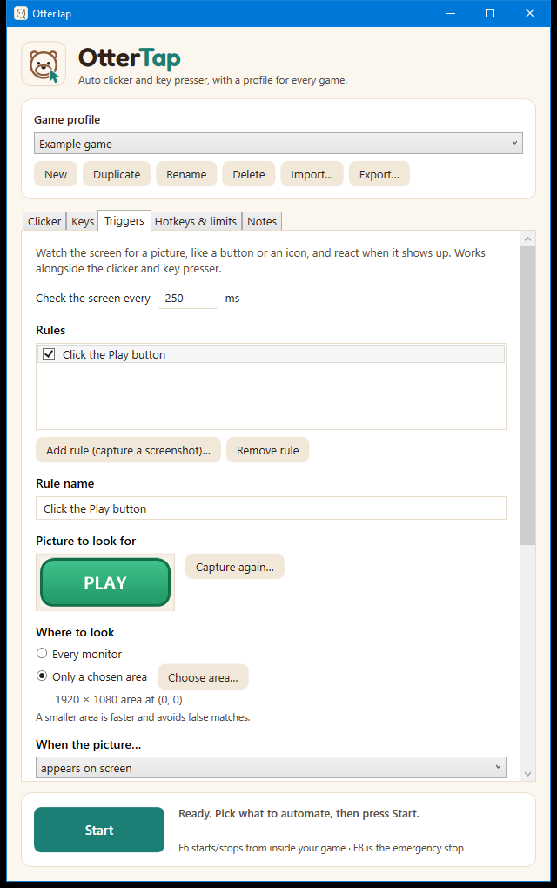Choose the screen area to watch
557x888 pixels.
[x=203, y=676]
